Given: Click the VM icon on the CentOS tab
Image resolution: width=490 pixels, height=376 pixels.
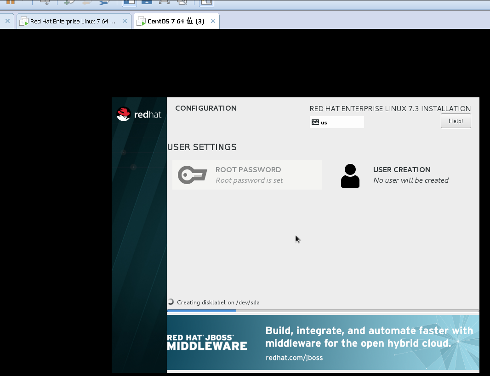Looking at the screenshot, I should click(141, 21).
